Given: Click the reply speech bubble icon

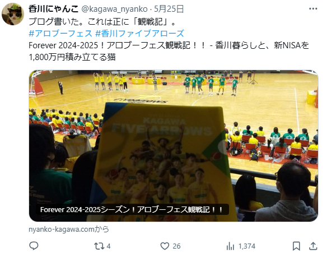Looking at the screenshot, I should (34, 246).
